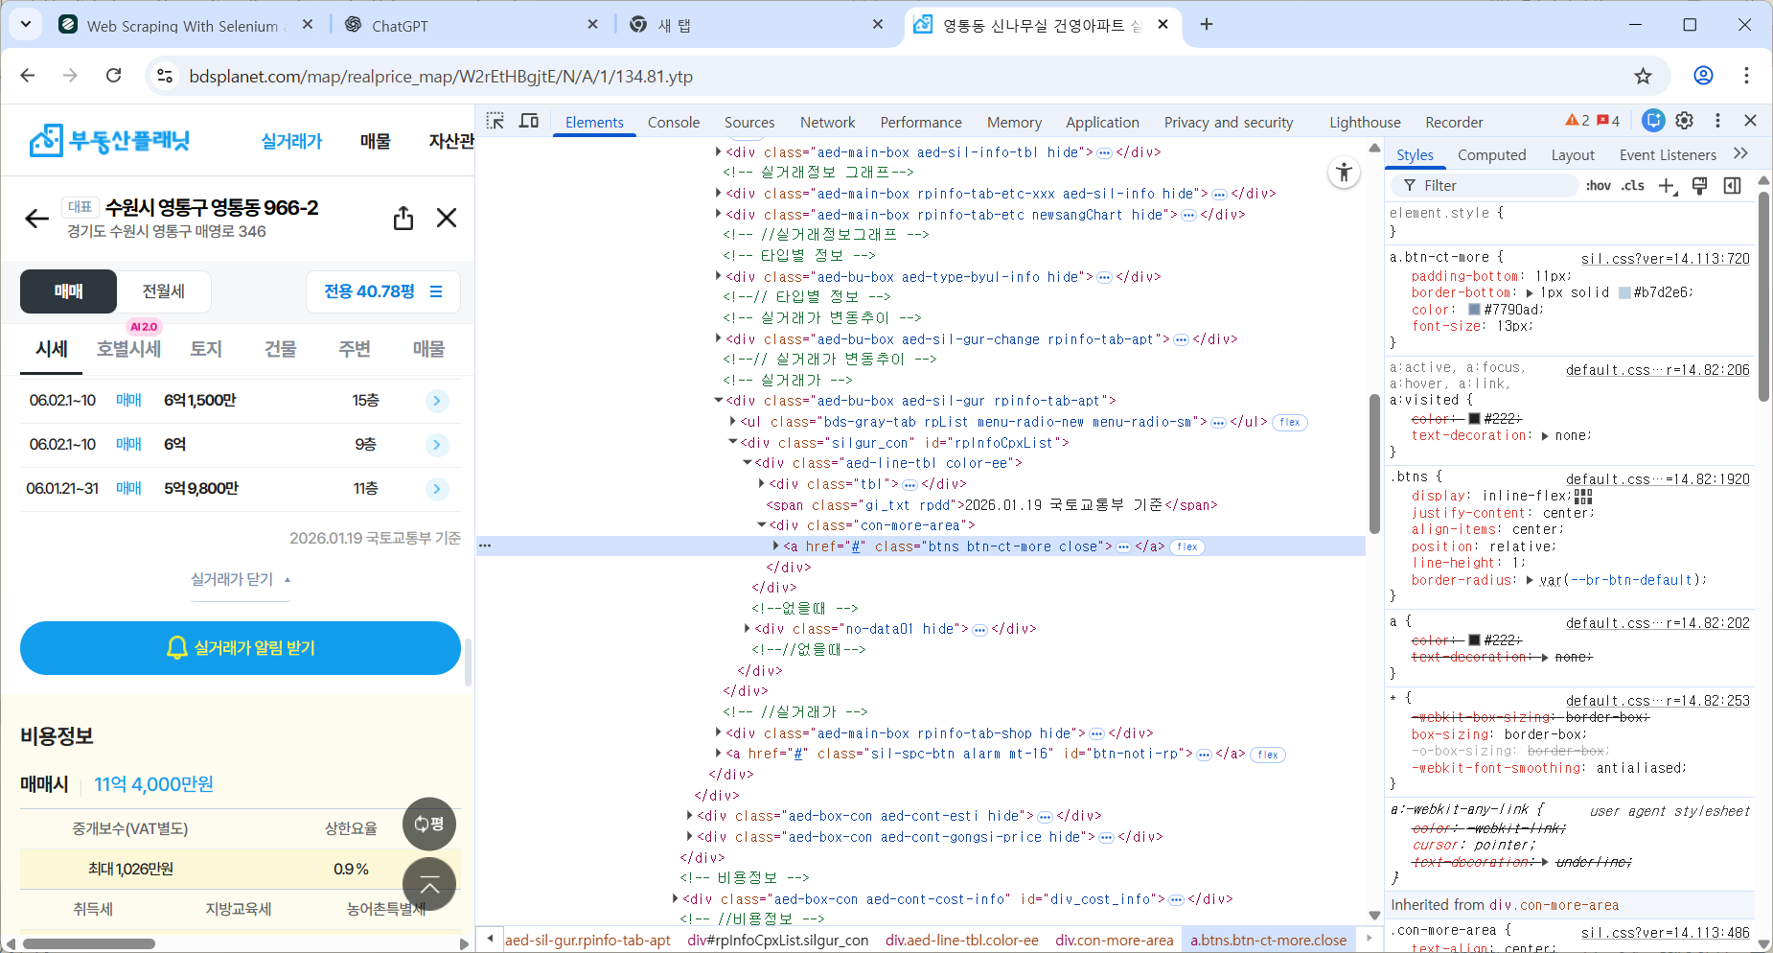Open the sil.css?ver=14.113:720 source link
Image resolution: width=1773 pixels, height=953 pixels.
(x=1665, y=258)
